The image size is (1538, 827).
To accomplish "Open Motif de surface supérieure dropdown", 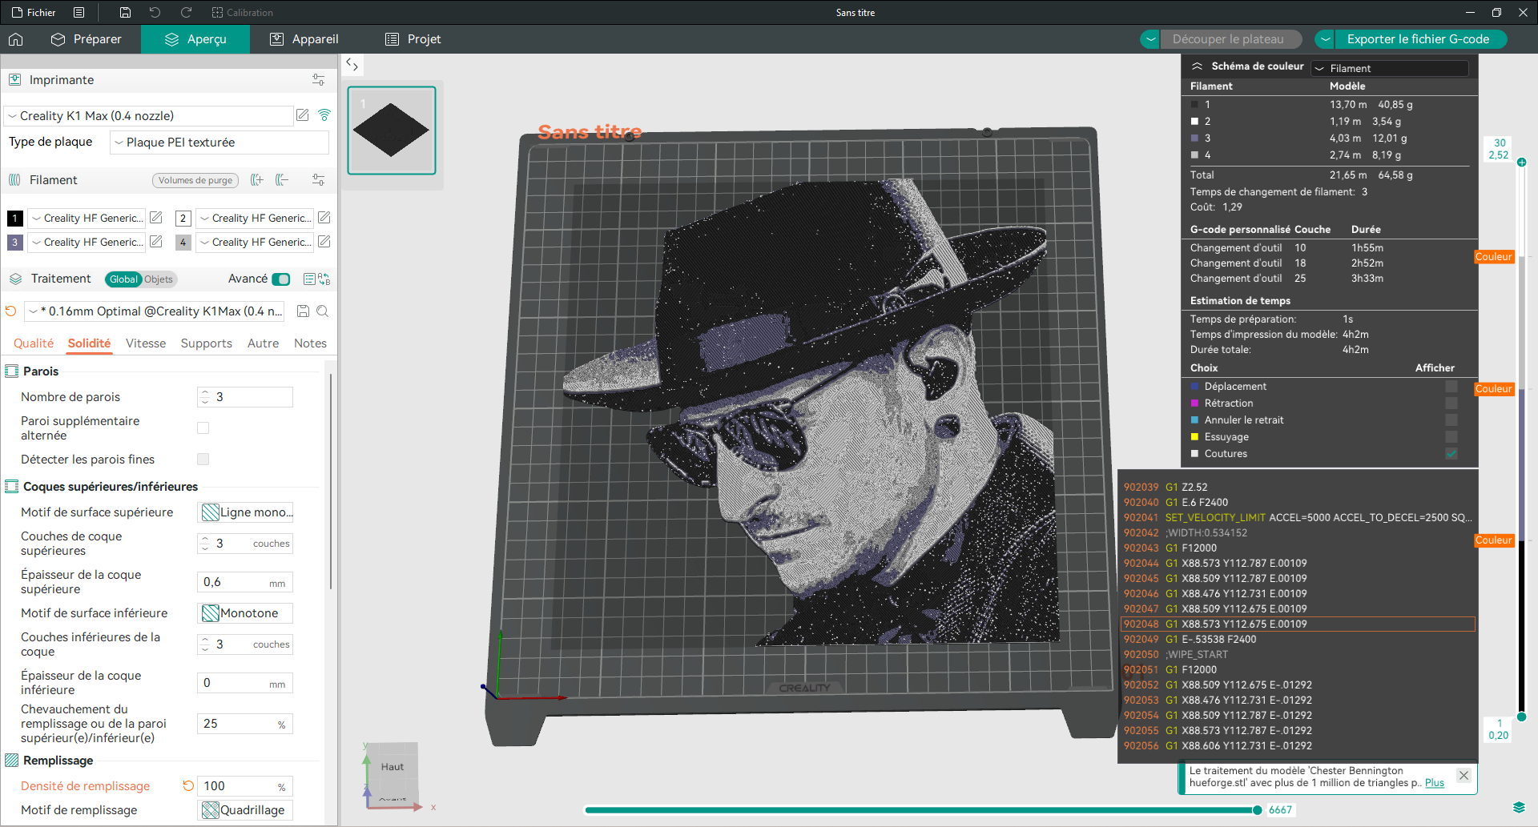I will pyautogui.click(x=245, y=512).
